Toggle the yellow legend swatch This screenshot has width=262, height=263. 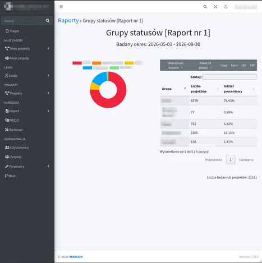129,63
